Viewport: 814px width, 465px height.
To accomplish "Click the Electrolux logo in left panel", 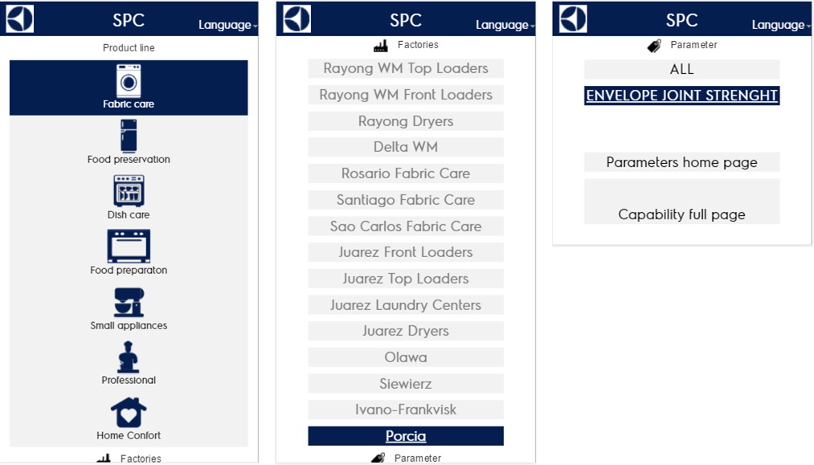I will [x=20, y=18].
